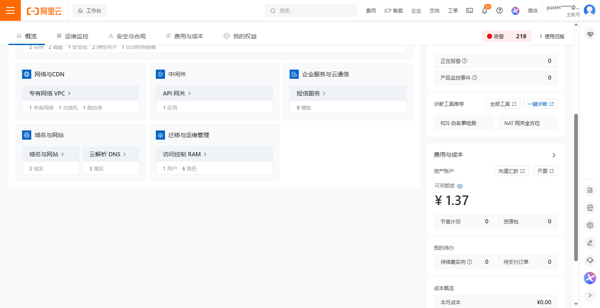Switch to 运维监控 tab
Image resolution: width=600 pixels, height=308 pixels.
(72, 36)
